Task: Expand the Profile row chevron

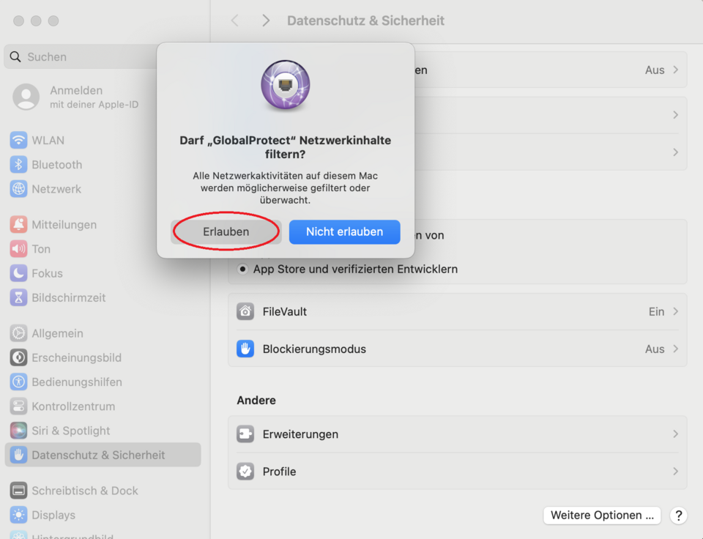Action: (x=675, y=471)
